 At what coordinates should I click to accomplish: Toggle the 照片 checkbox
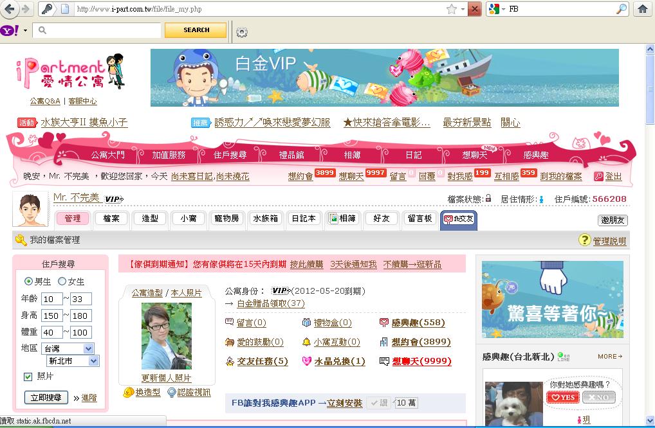28,377
